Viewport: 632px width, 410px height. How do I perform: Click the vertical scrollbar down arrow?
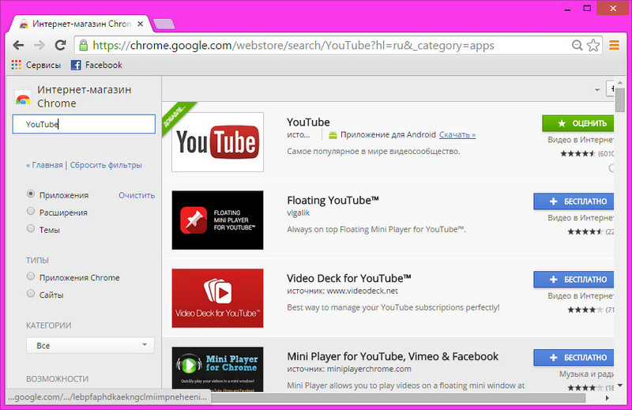(x=620, y=386)
